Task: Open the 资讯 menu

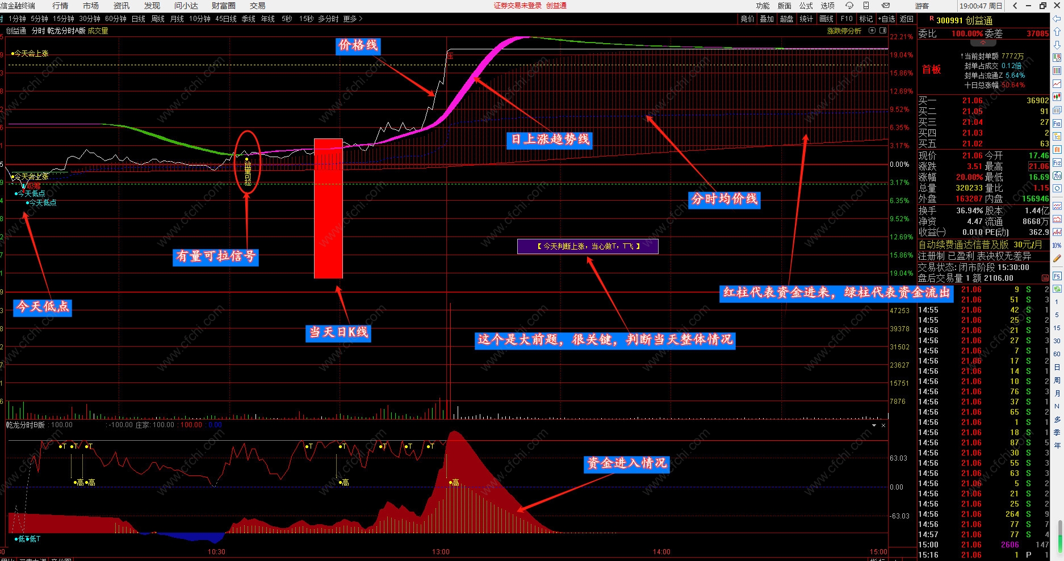Action: [x=122, y=6]
